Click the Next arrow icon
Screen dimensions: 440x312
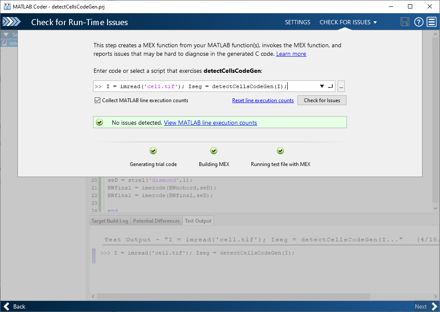[434, 306]
